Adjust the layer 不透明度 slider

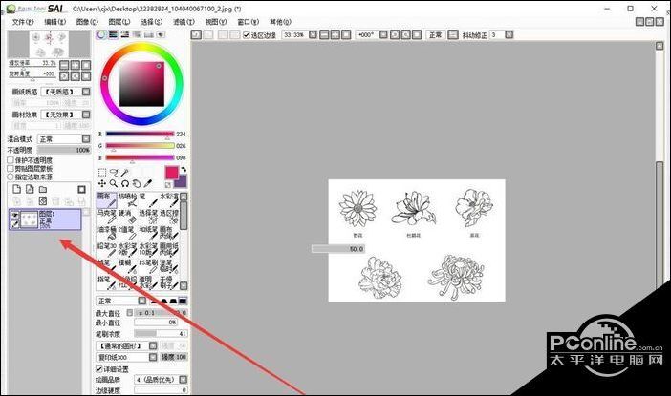[63, 150]
